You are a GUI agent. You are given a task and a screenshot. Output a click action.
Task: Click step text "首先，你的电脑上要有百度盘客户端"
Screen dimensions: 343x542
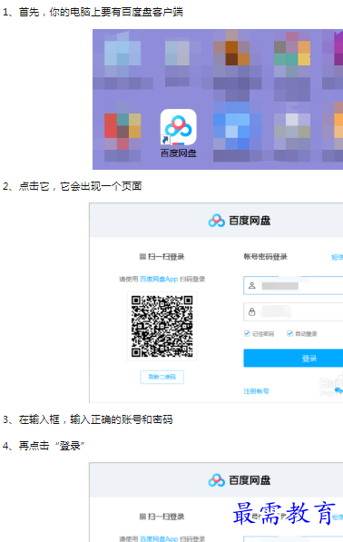tap(101, 12)
